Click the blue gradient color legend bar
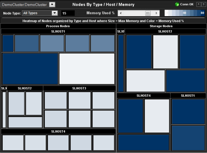This screenshot has width=207, height=153. pyautogui.click(x=185, y=13)
